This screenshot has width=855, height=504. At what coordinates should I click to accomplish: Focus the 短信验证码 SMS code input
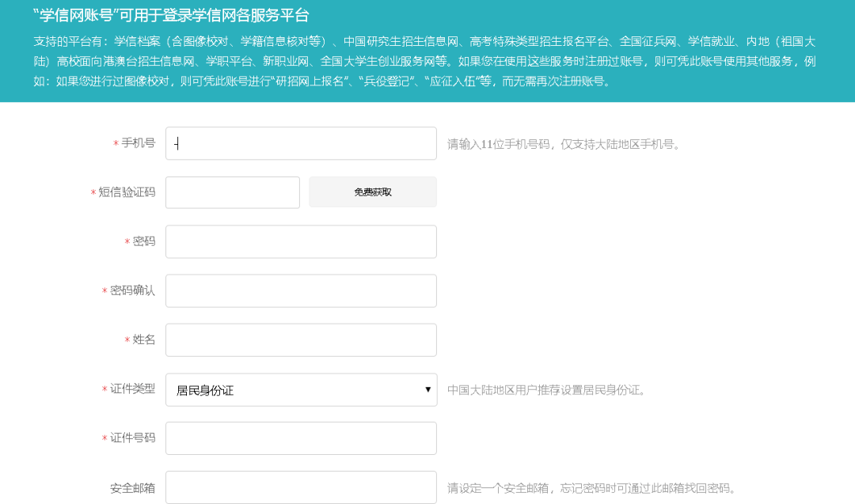pyautogui.click(x=233, y=192)
